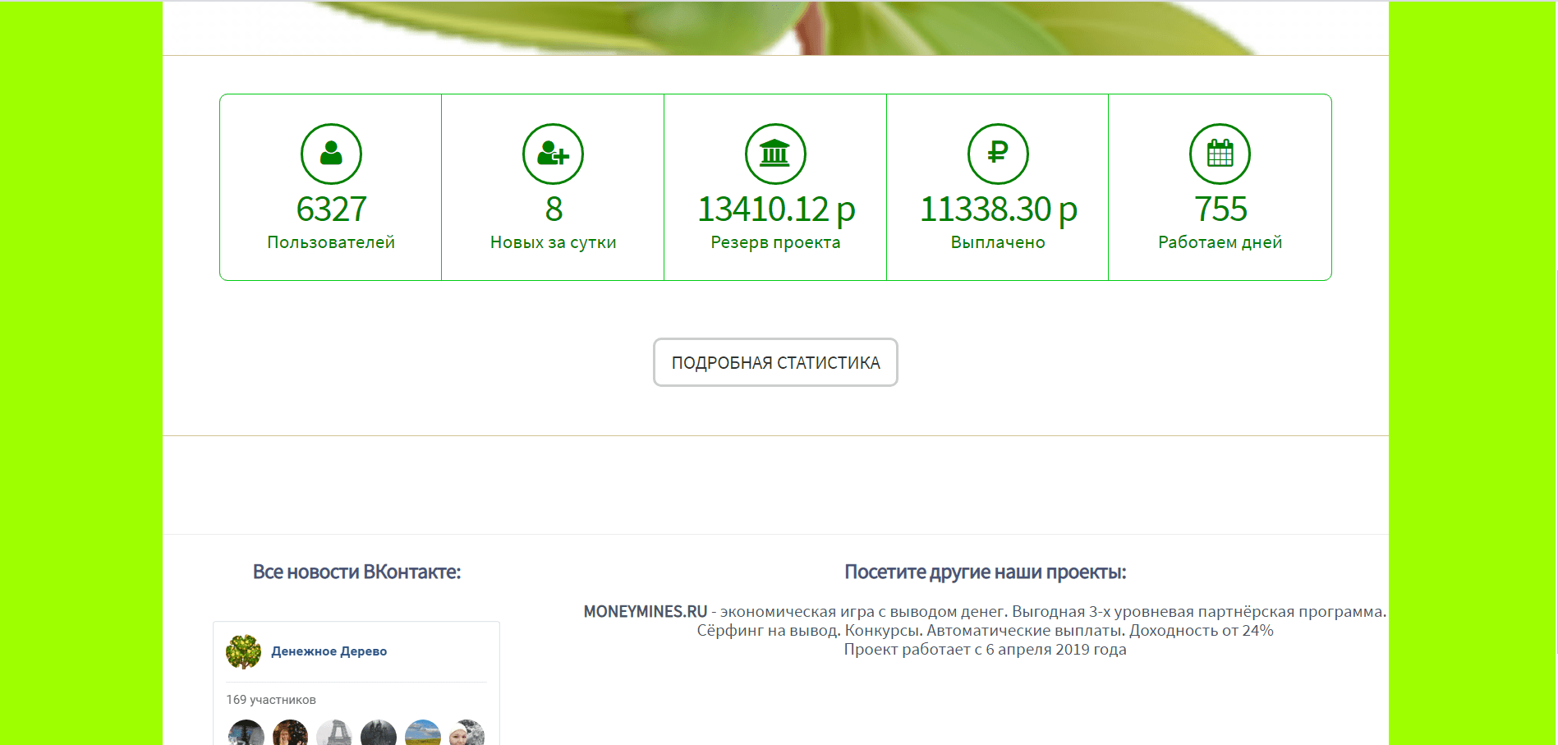Image resolution: width=1558 pixels, height=745 pixels.
Task: Click the 169 участников member count
Action: 271,700
